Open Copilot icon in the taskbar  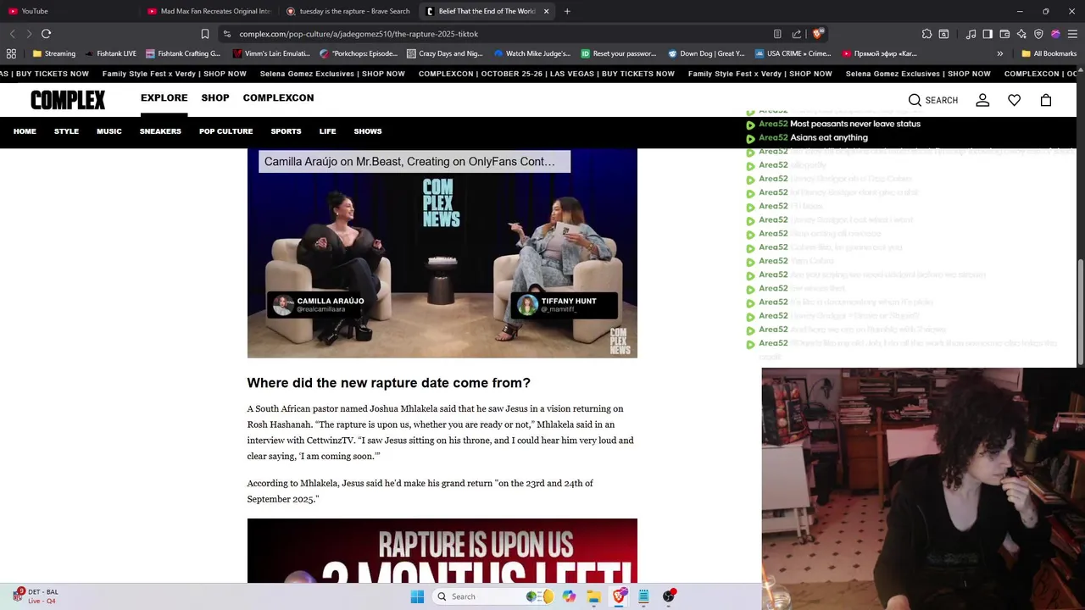[x=569, y=596]
